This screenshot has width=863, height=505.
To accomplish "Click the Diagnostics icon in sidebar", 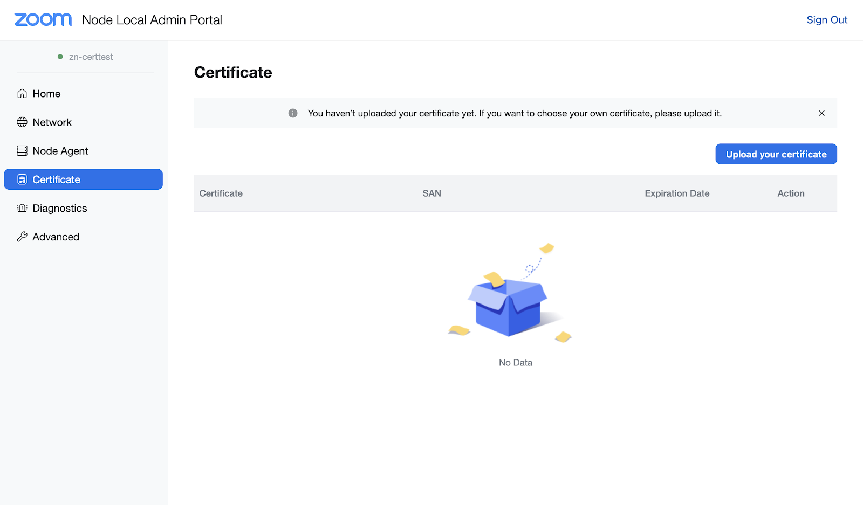I will click(x=22, y=208).
